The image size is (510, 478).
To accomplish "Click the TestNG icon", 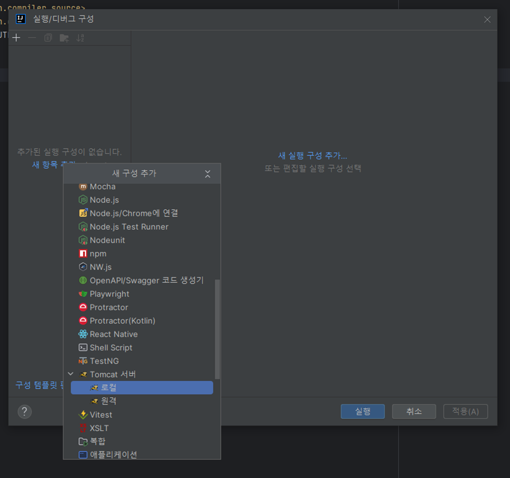I will 83,361.
